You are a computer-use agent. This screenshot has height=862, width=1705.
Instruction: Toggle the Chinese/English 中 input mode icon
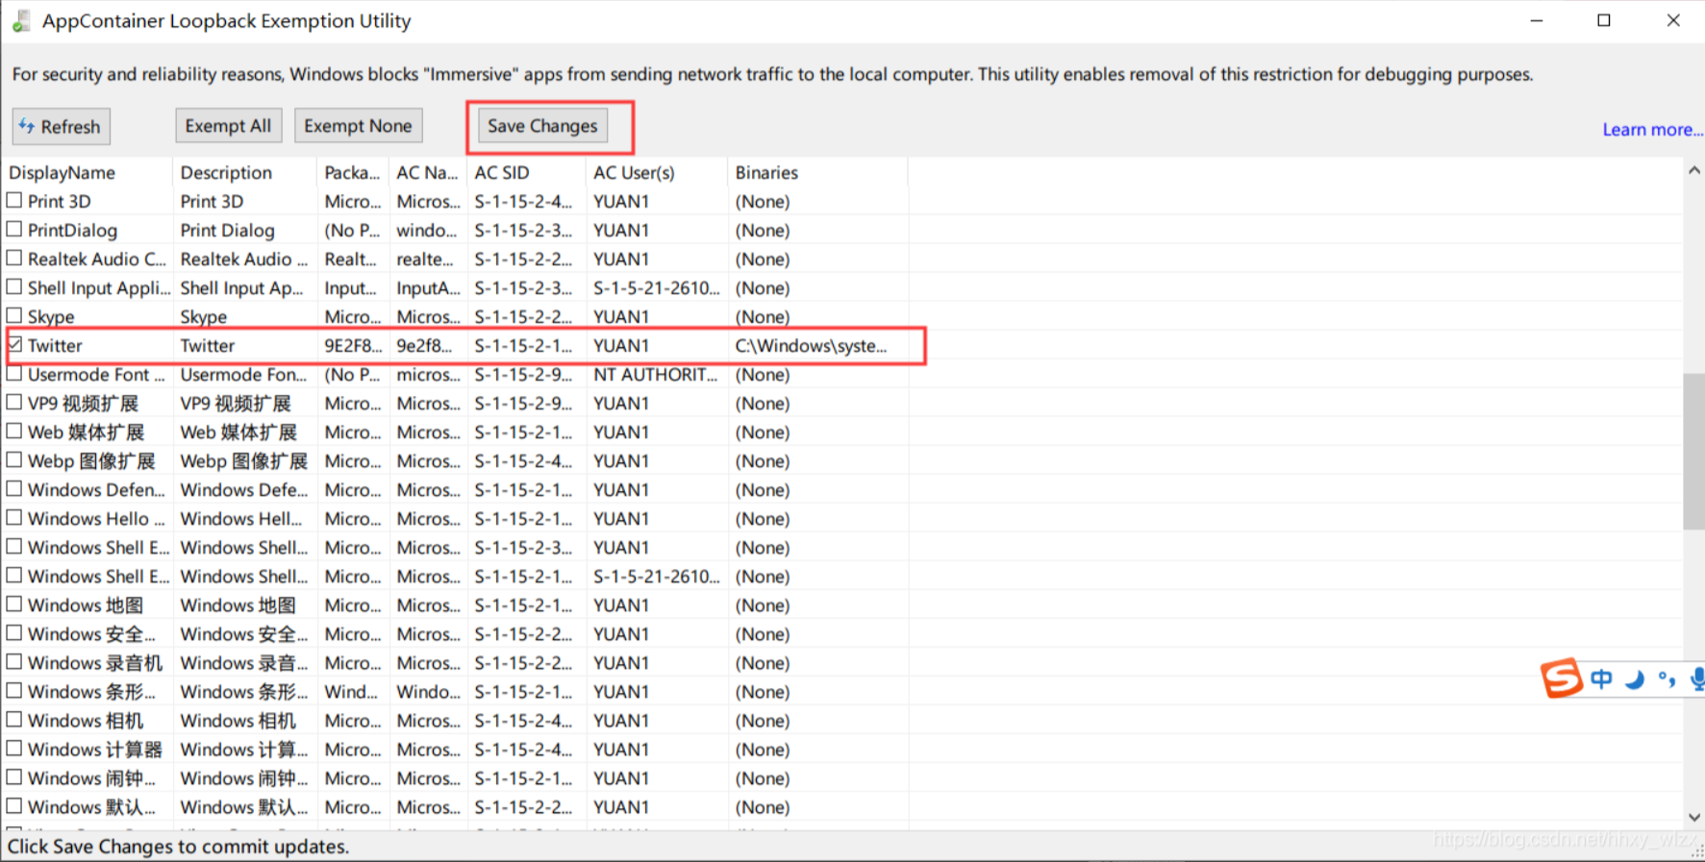click(1601, 679)
